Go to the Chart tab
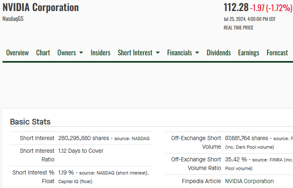 point(43,53)
